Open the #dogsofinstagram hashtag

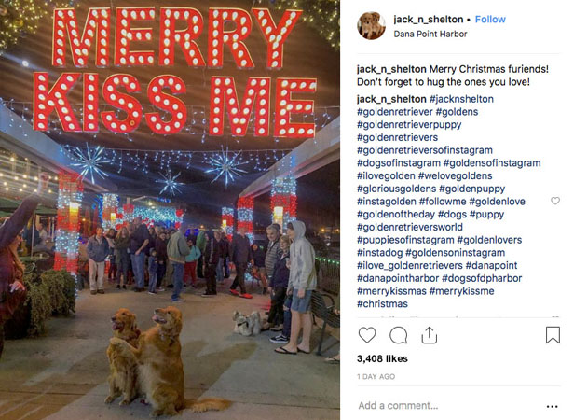pos(399,163)
